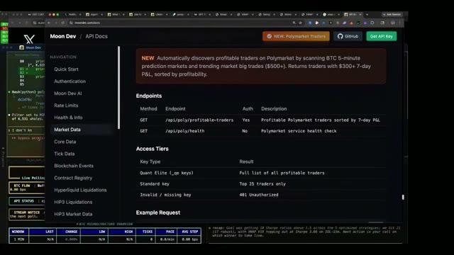Open Tick Data in sidebar
This screenshot has width=454, height=255.
pos(65,154)
